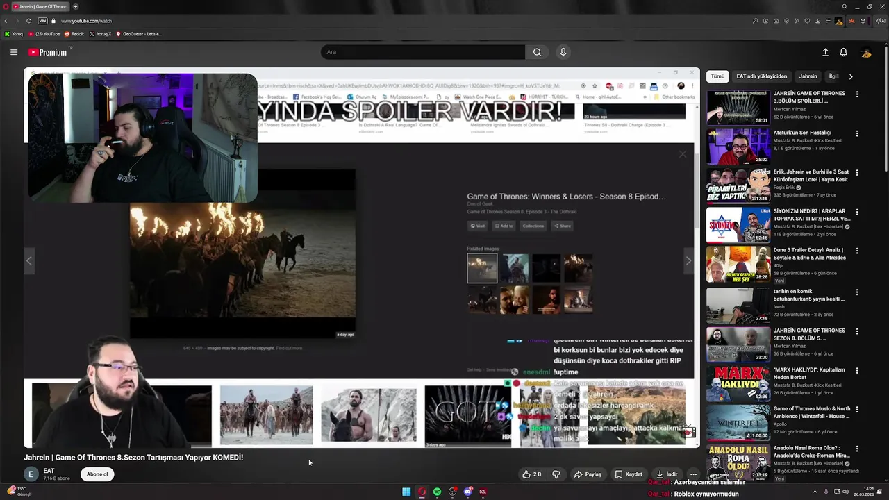889x500 pixels.
Task: Select the Jahrein Game Of Thrones browser tab
Action: click(40, 6)
